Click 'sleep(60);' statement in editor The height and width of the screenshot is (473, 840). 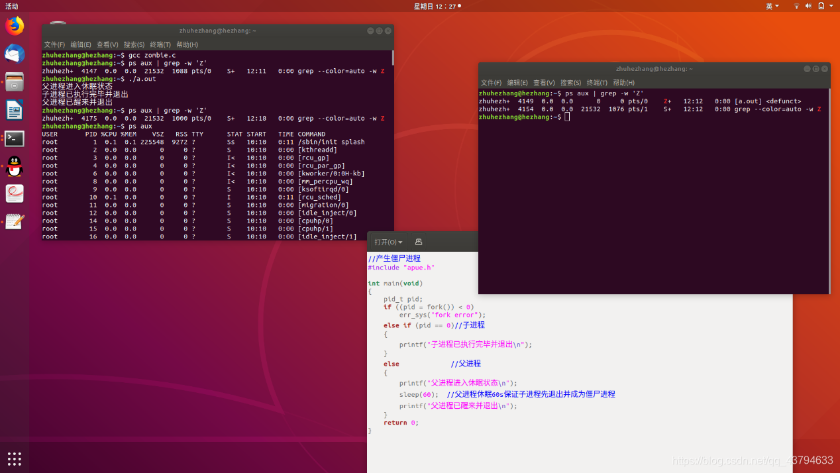(419, 394)
